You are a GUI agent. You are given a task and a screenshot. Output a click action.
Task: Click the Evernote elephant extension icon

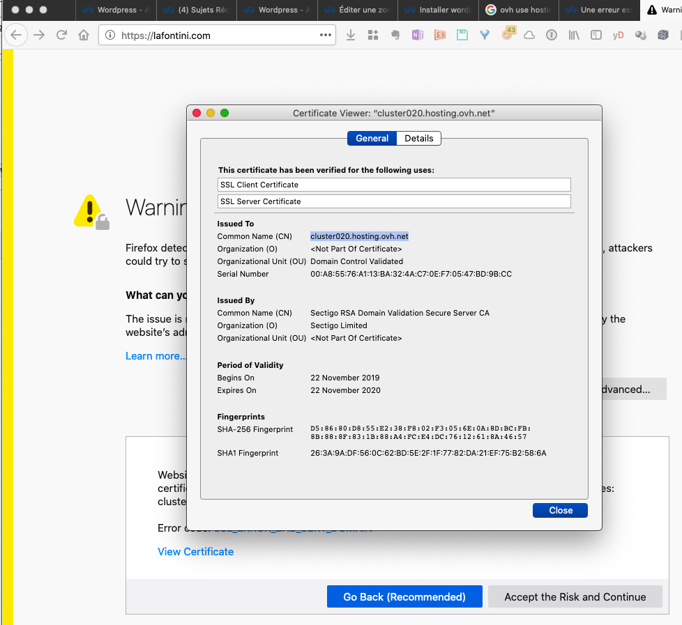coord(395,36)
